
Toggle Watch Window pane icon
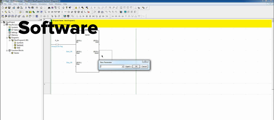pyautogui.click(x=9, y=16)
